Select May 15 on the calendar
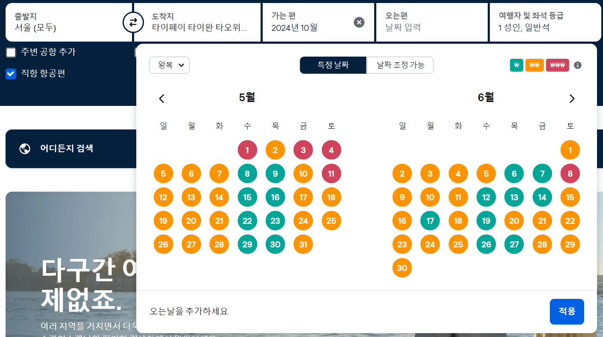The height and width of the screenshot is (337, 603). [247, 197]
